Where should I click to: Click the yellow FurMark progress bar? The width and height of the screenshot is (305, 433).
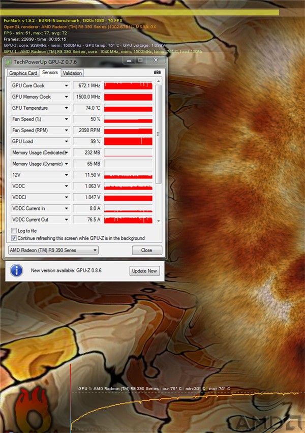tap(139, 12)
